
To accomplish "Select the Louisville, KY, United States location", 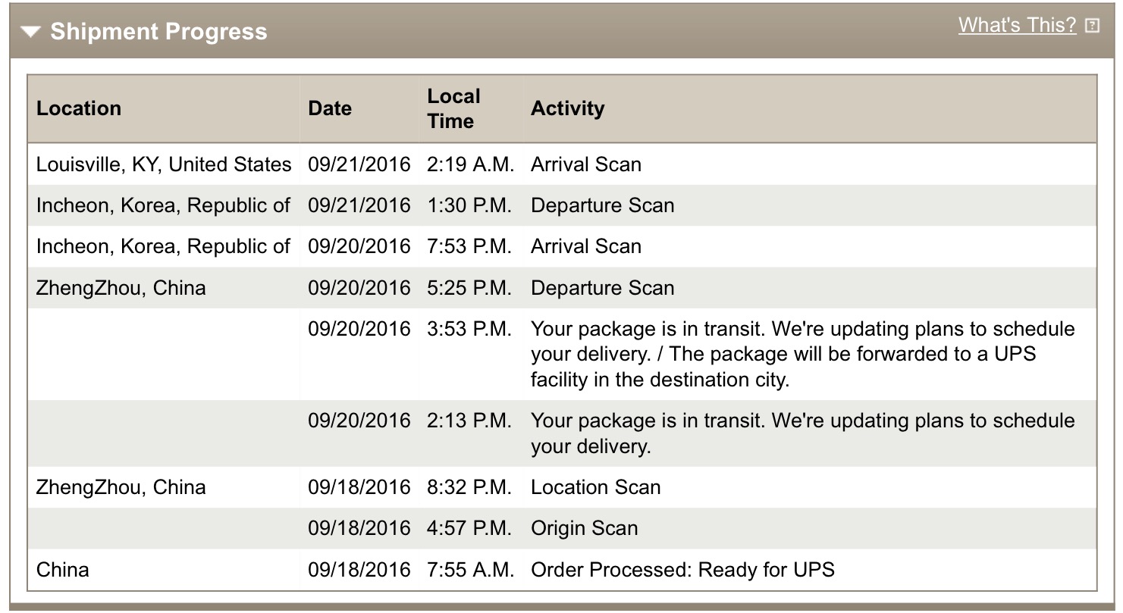I will tap(164, 164).
